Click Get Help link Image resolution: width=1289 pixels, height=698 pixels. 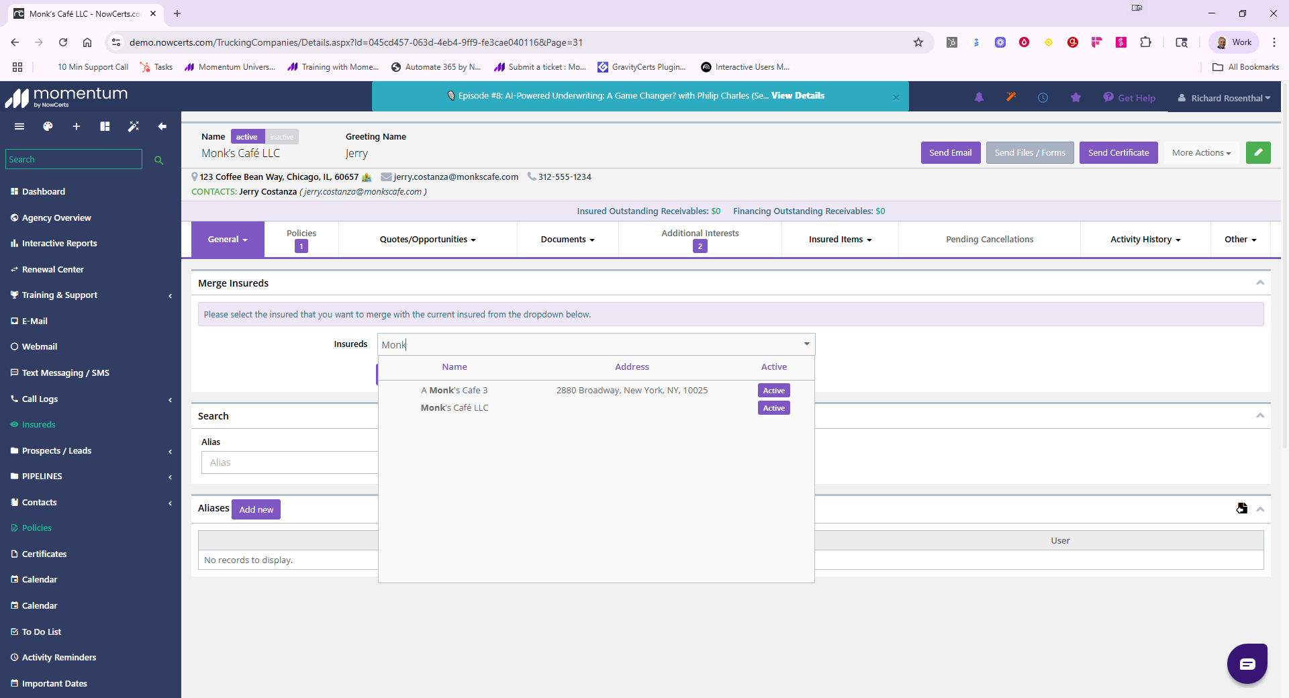point(1129,98)
